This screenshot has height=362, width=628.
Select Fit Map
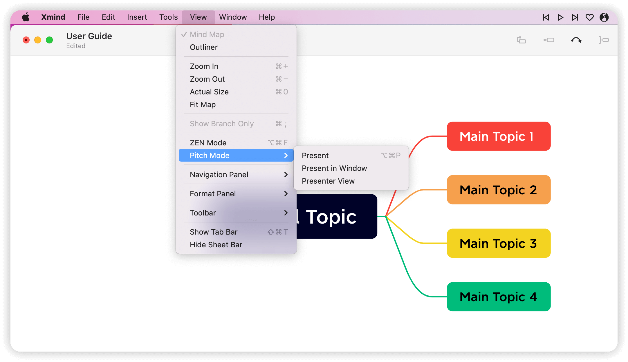[236, 105]
